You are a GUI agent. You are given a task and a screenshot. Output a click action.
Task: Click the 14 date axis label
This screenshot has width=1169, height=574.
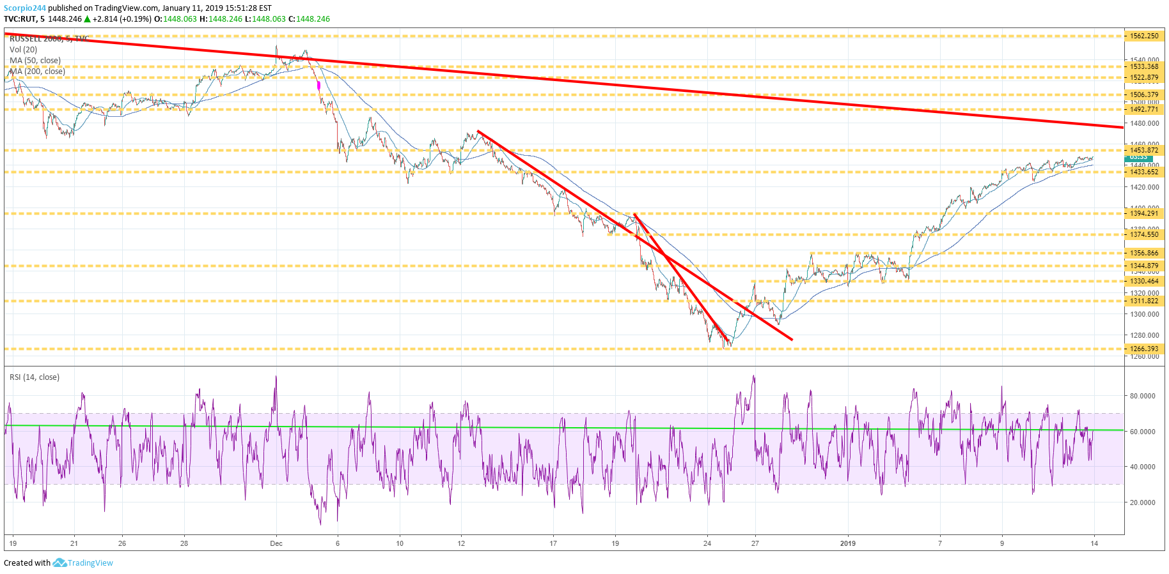1094,543
